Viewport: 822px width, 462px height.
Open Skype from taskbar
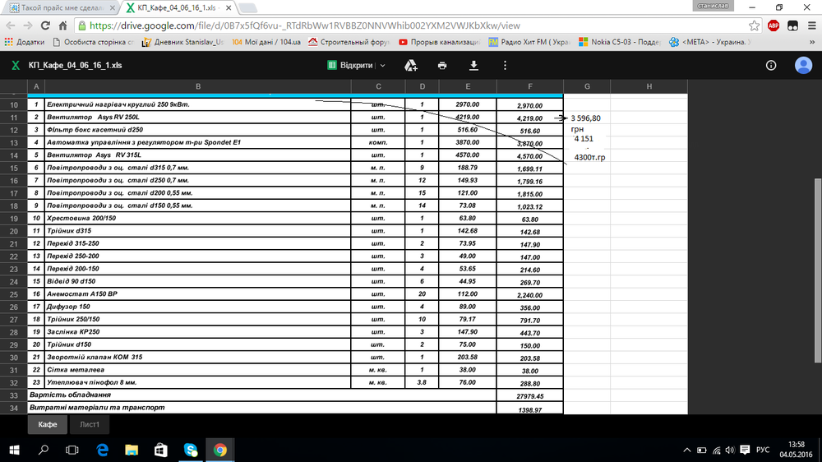tap(191, 450)
